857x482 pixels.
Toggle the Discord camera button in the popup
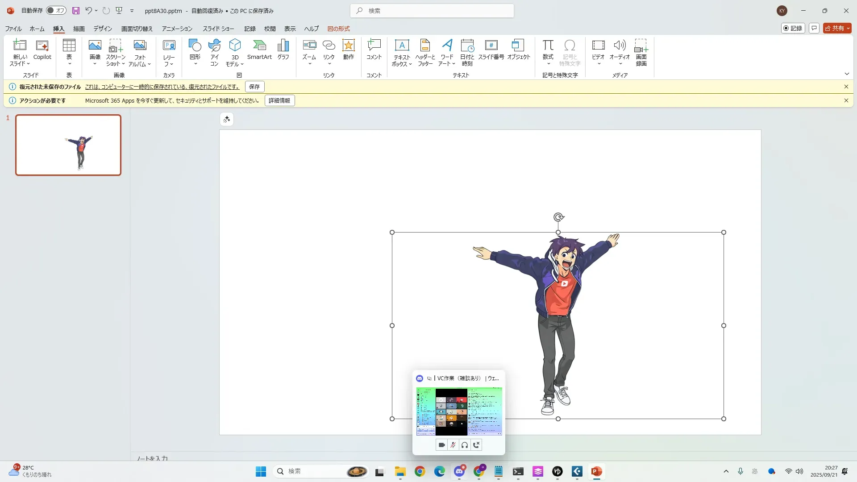pyautogui.click(x=441, y=445)
